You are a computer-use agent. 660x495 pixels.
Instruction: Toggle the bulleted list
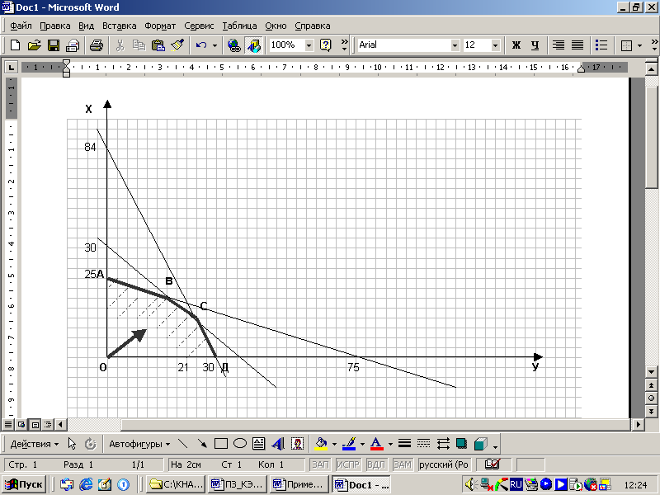point(601,45)
